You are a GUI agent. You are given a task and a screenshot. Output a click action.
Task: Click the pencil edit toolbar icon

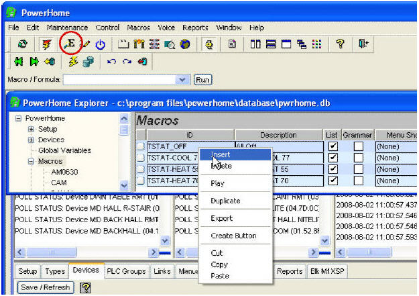pyautogui.click(x=86, y=44)
